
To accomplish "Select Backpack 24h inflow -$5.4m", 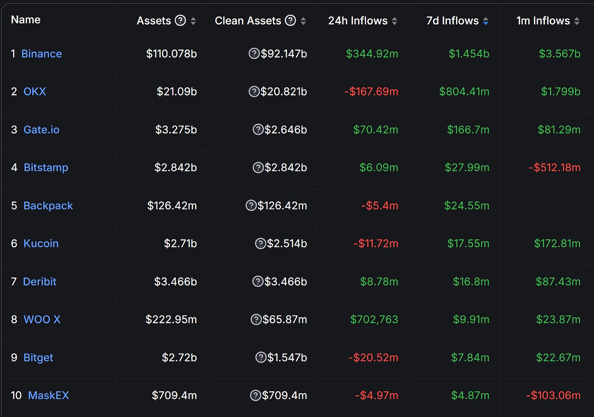I will click(380, 205).
